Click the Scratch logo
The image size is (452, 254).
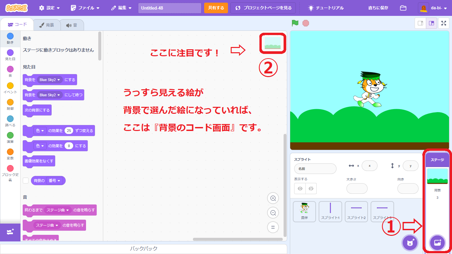pos(17,8)
